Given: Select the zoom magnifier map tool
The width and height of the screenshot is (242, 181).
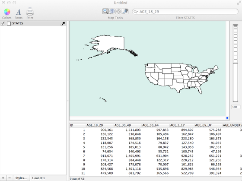Looking at the screenshot, I should [x=105, y=11].
